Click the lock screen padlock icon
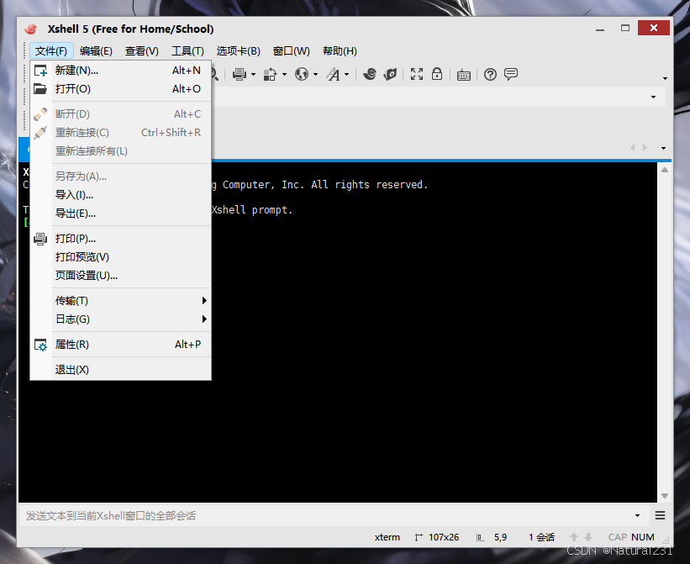This screenshot has width=690, height=564. click(437, 74)
